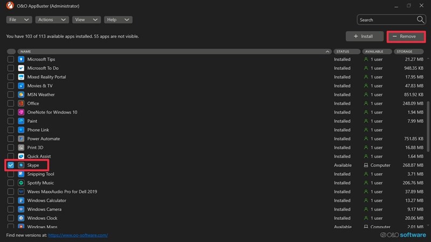Open the Actions dropdown menu

click(x=52, y=20)
